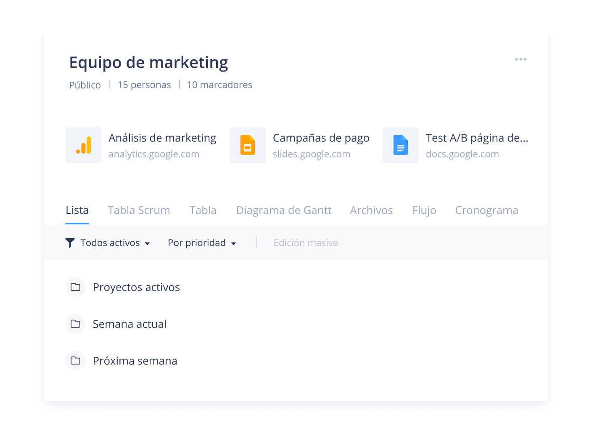This screenshot has width=592, height=431.
Task: Click the filter funnel icon
Action: pyautogui.click(x=70, y=243)
